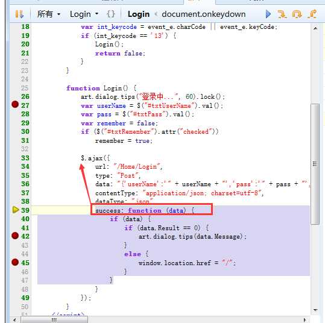The height and width of the screenshot is (323, 325).
Task: Click line number 21 to set breakpoint
Action: (25, 53)
